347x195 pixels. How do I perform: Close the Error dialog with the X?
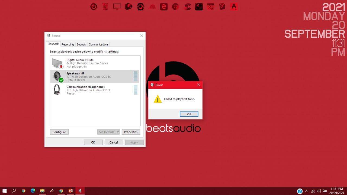(x=198, y=85)
